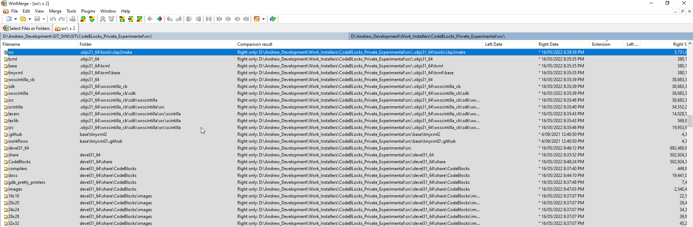The height and width of the screenshot is (227, 693).
Task: Select the workflows row
Action: (344, 141)
